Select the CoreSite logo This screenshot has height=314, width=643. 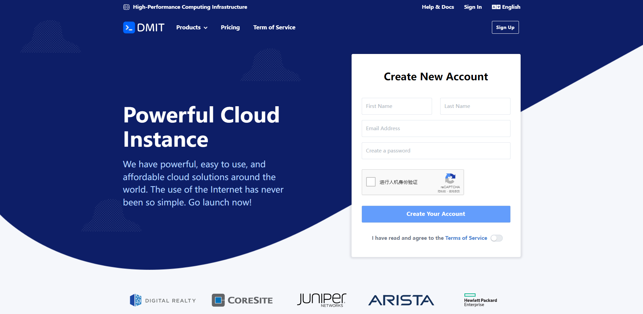tap(242, 300)
